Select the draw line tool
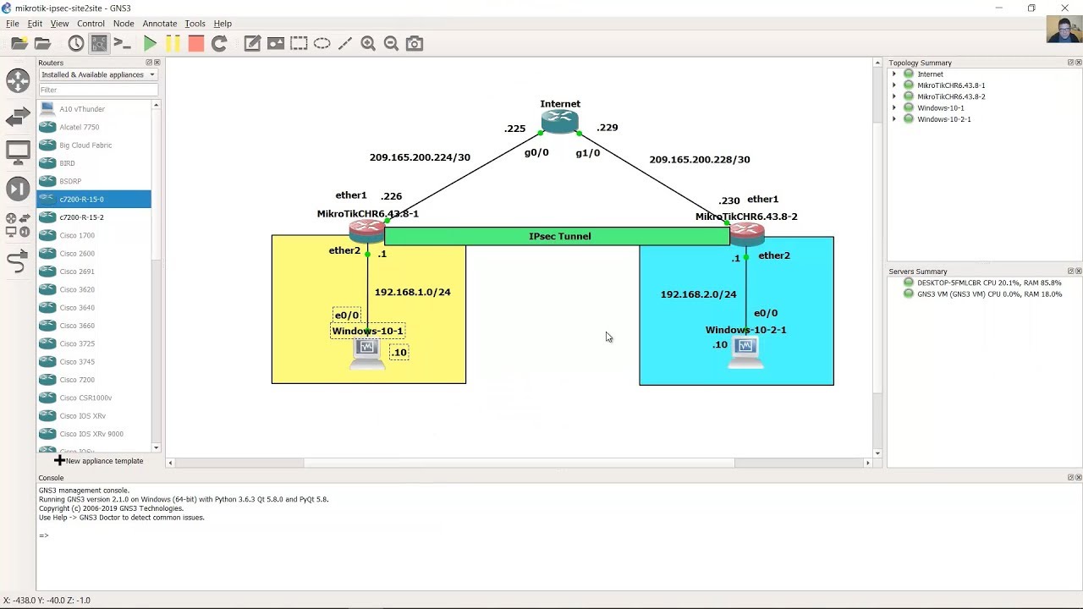1083x609 pixels. [x=344, y=43]
